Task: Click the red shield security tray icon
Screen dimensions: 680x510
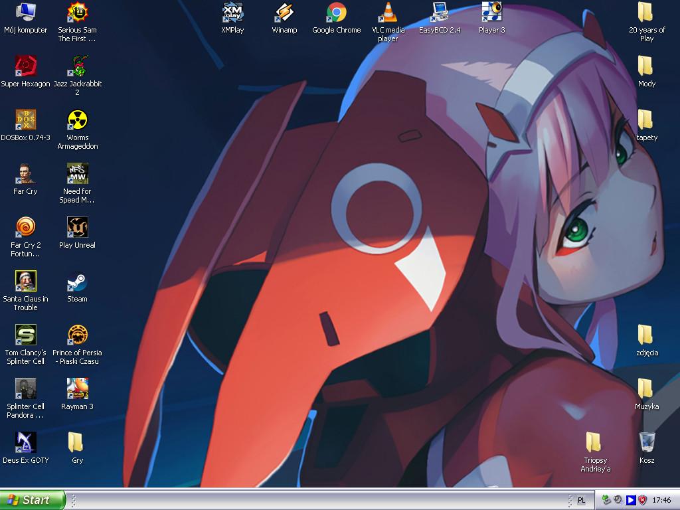Action: [643, 501]
